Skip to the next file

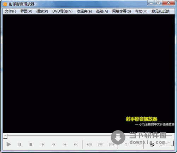(76, 145)
